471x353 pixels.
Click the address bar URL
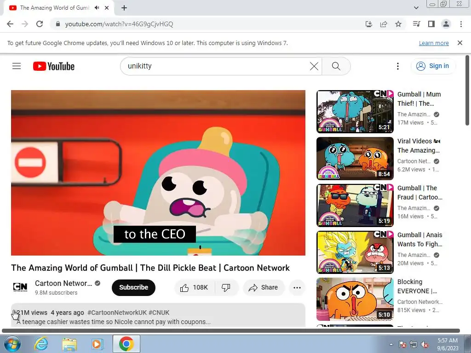[x=119, y=24]
